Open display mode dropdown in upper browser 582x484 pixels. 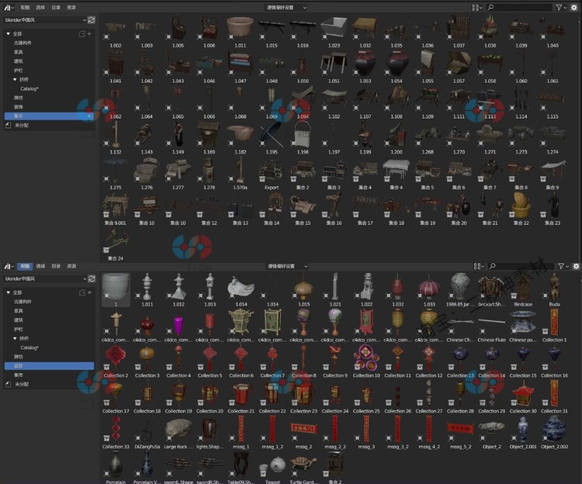[x=477, y=8]
